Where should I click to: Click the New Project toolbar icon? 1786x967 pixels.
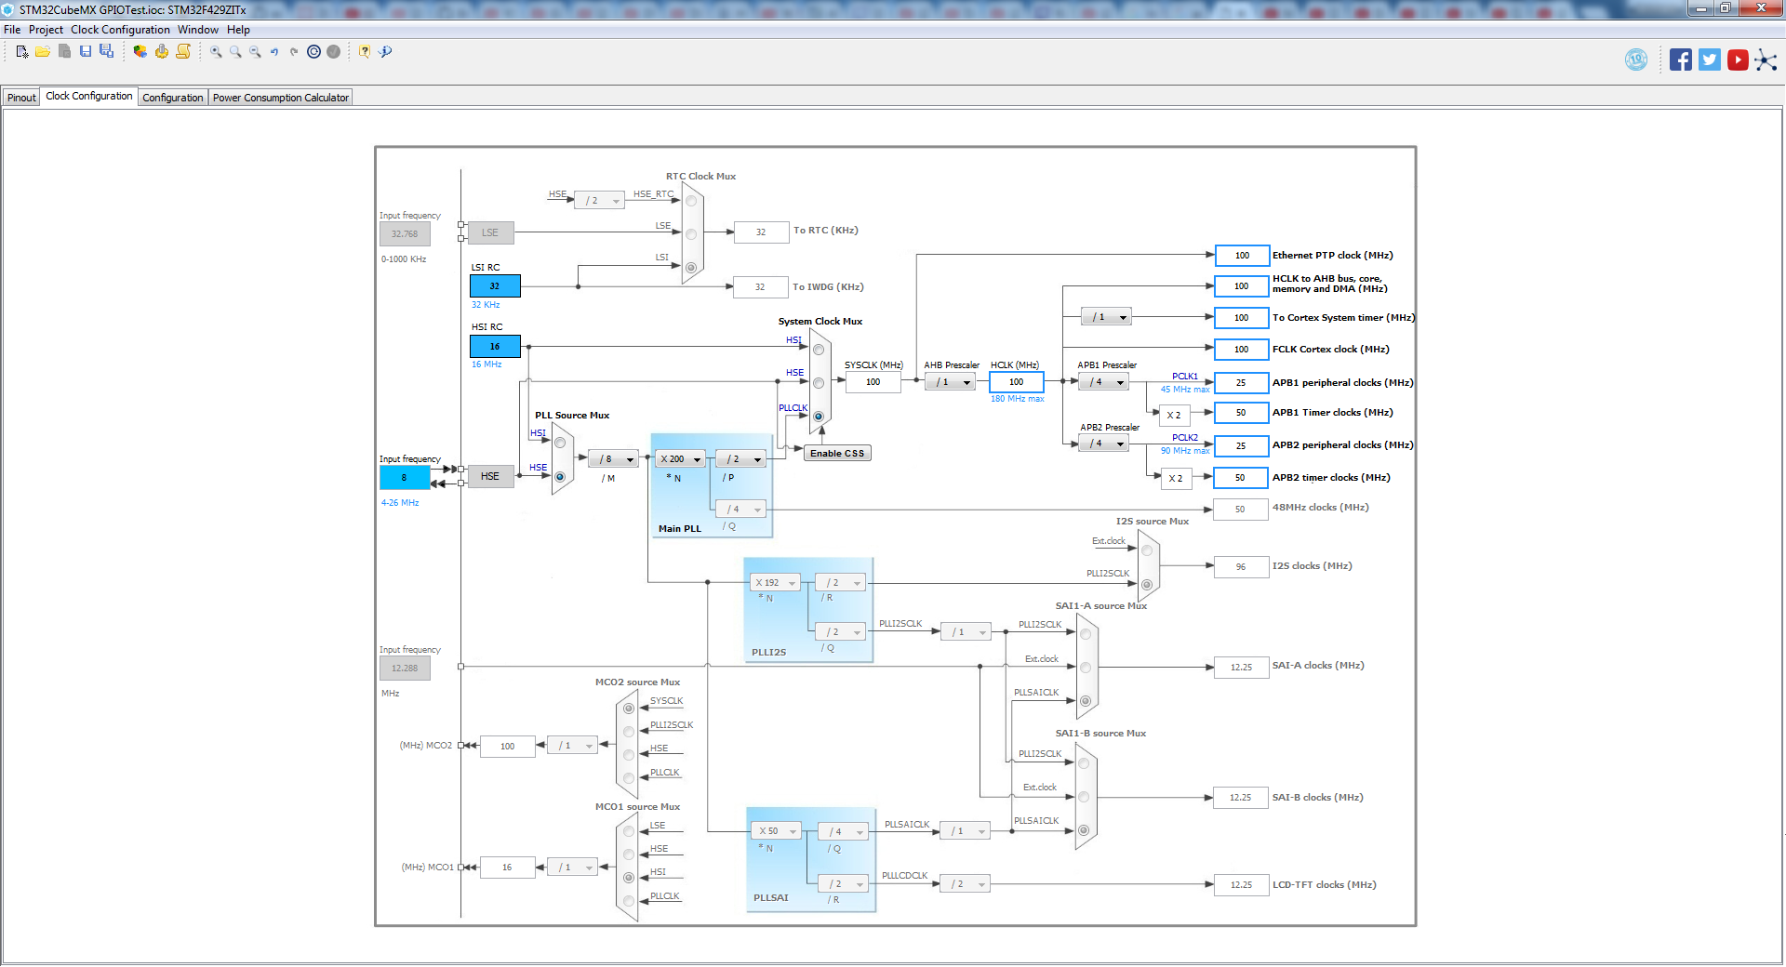(22, 52)
